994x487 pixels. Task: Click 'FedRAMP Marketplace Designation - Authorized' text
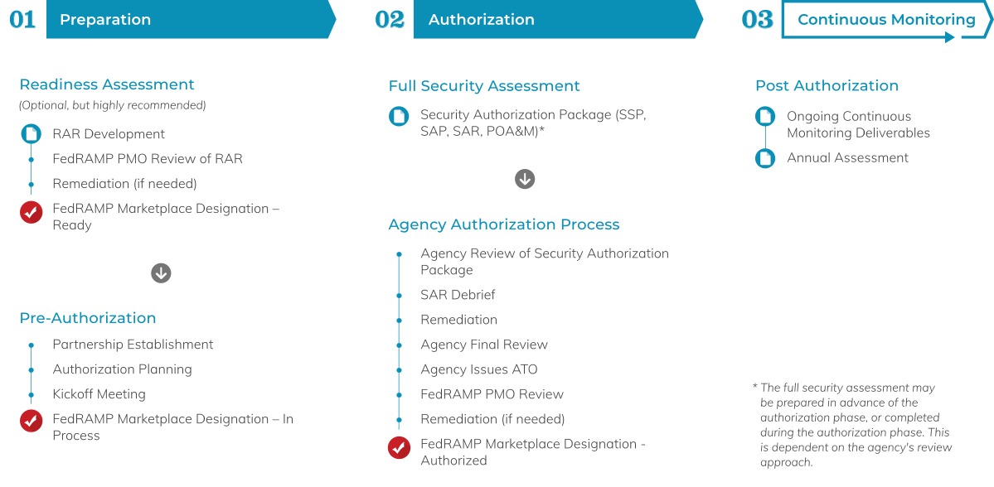point(533,452)
